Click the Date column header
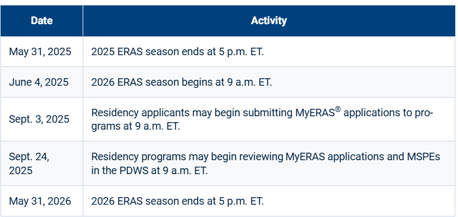 click(41, 21)
